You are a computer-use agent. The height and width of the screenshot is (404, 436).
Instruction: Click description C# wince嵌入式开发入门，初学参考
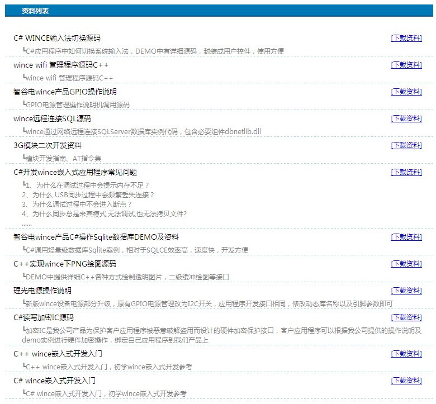tap(105, 394)
